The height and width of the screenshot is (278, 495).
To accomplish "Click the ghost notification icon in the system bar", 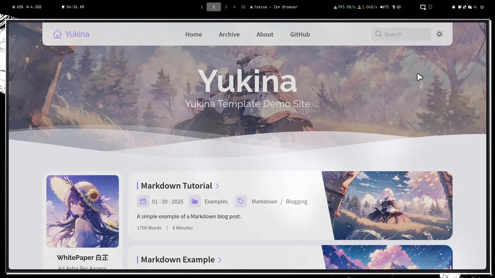I will pos(454,7).
